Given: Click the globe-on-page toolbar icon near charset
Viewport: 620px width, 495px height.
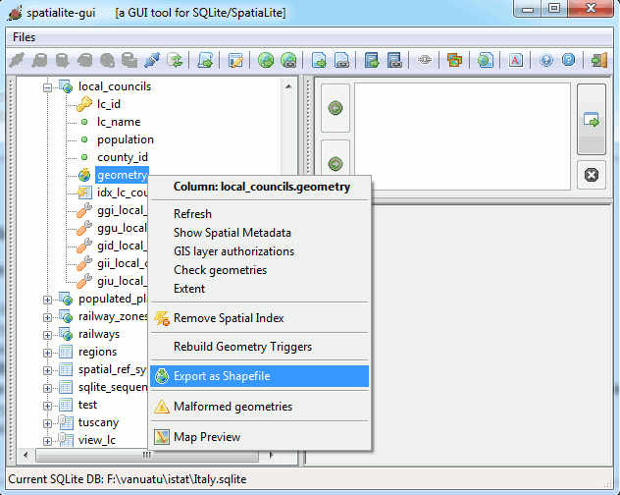Looking at the screenshot, I should (486, 60).
